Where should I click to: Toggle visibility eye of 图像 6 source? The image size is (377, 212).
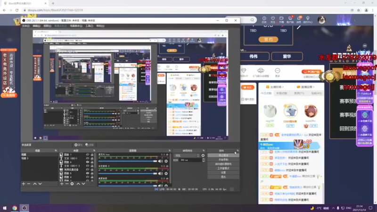pos(88,162)
